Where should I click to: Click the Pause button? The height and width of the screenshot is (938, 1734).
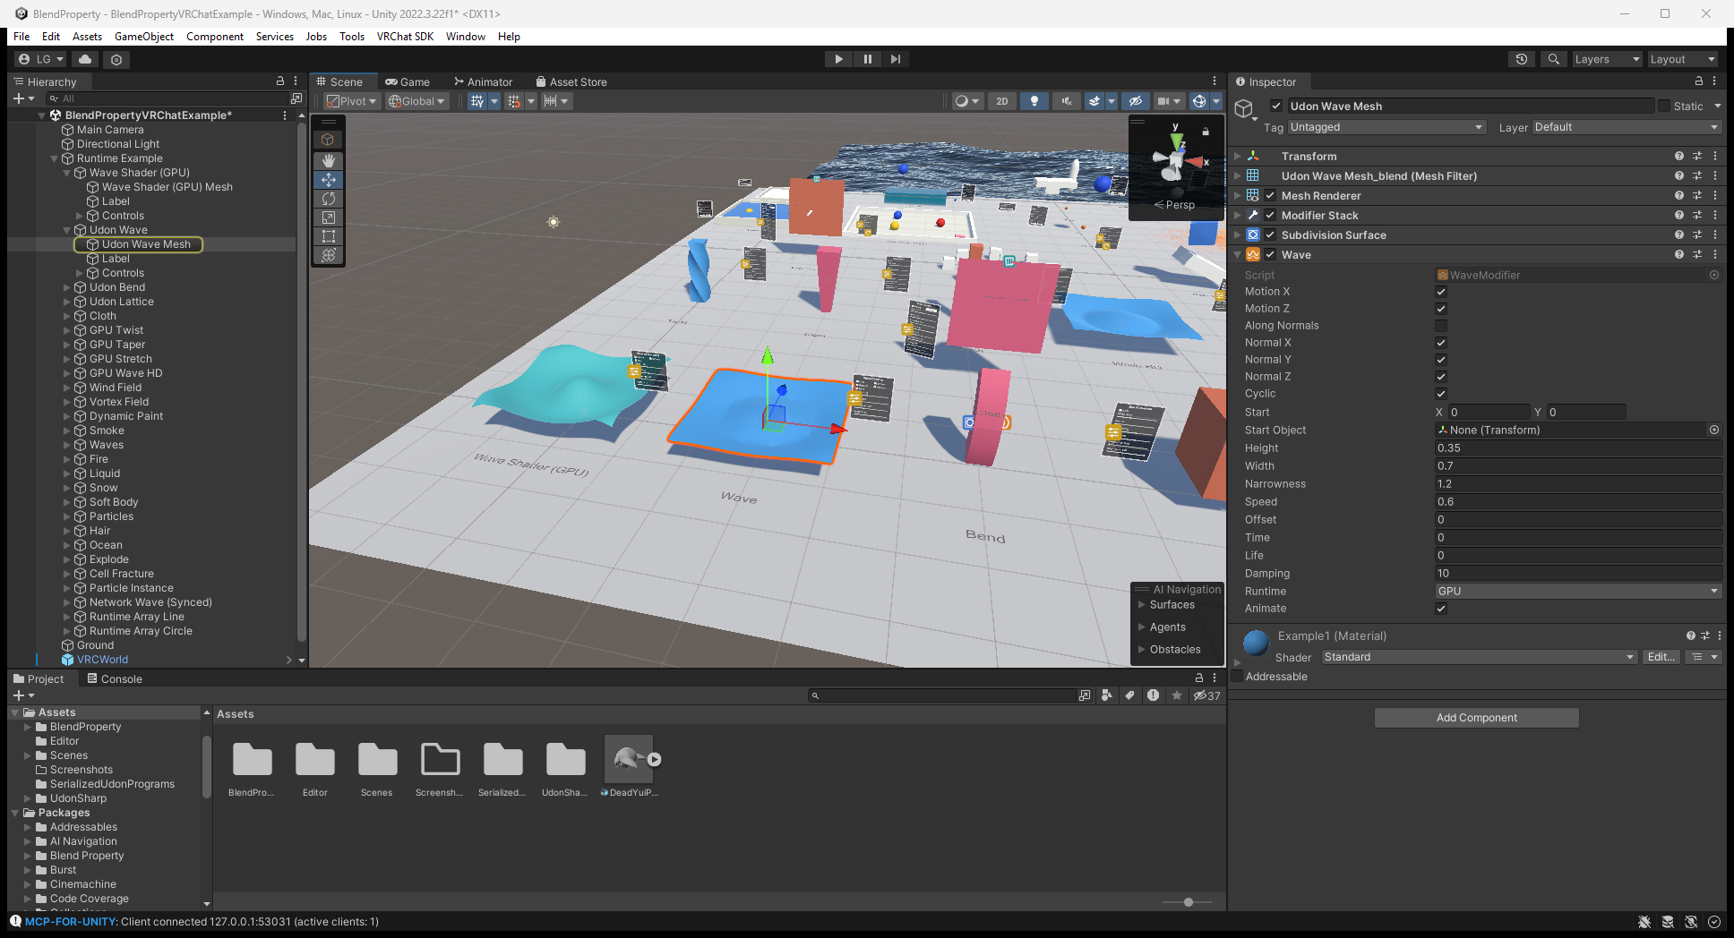(x=867, y=59)
